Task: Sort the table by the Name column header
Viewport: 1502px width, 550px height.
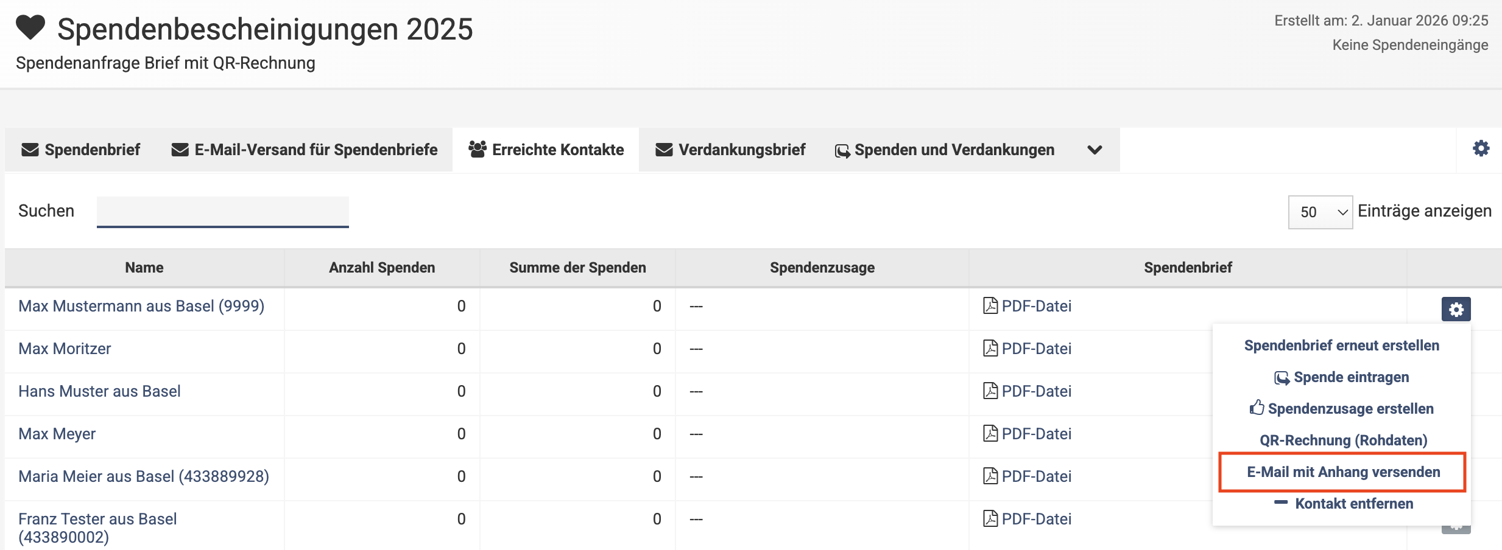Action: [144, 268]
